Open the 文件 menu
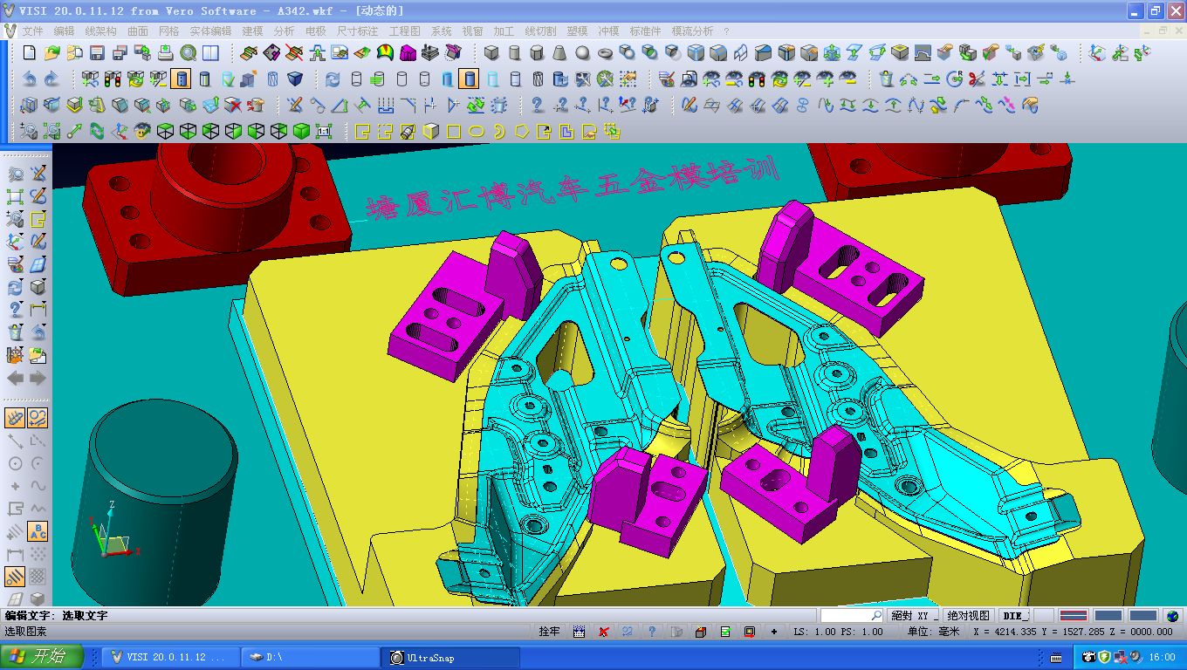The image size is (1187, 670). click(x=32, y=31)
